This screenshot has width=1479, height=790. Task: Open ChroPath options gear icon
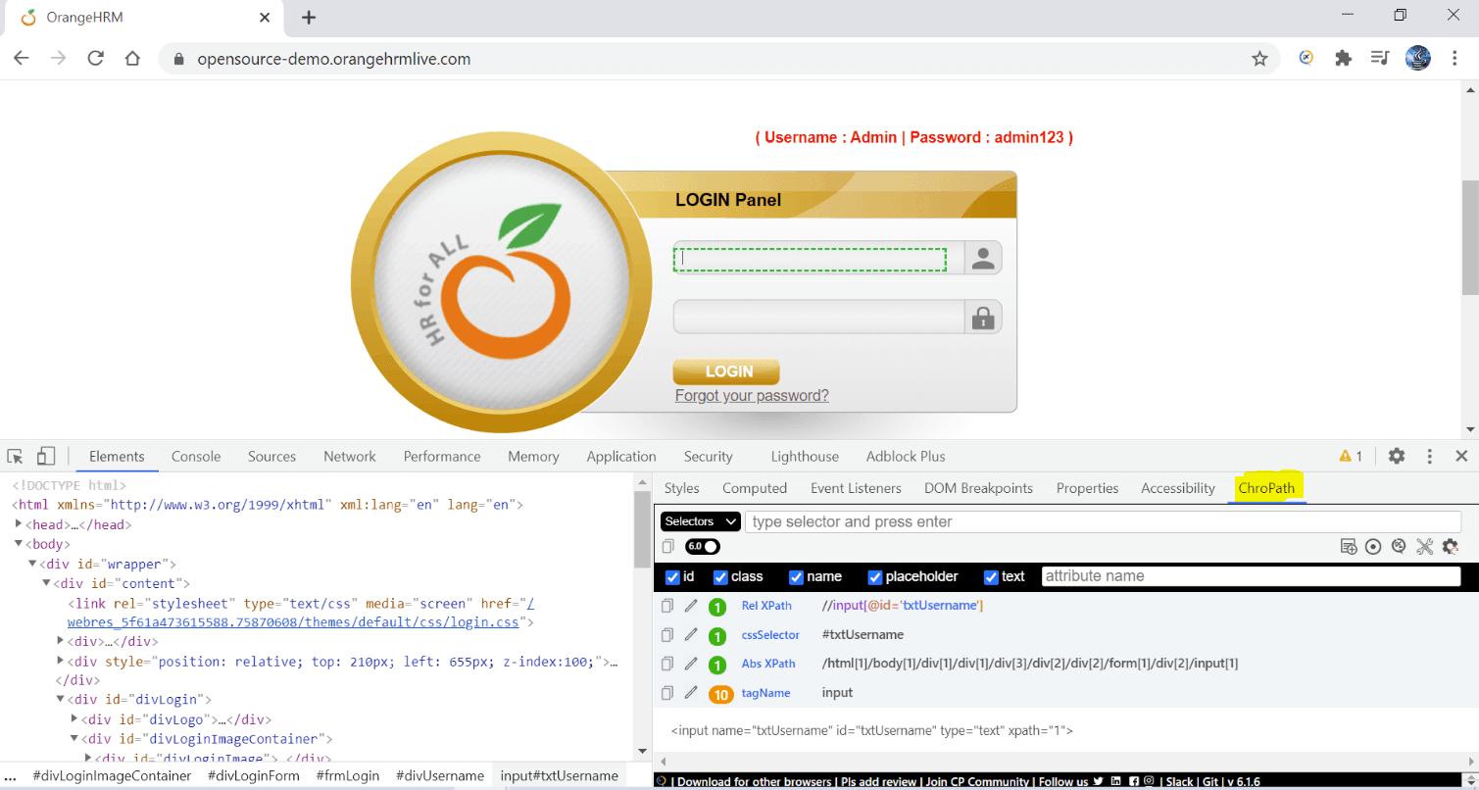point(1451,546)
